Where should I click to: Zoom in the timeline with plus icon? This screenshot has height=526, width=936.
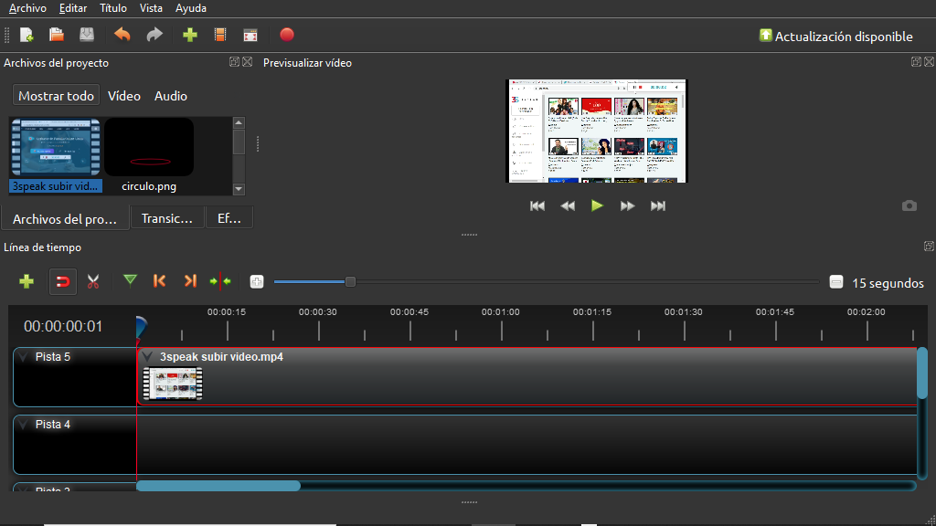257,281
